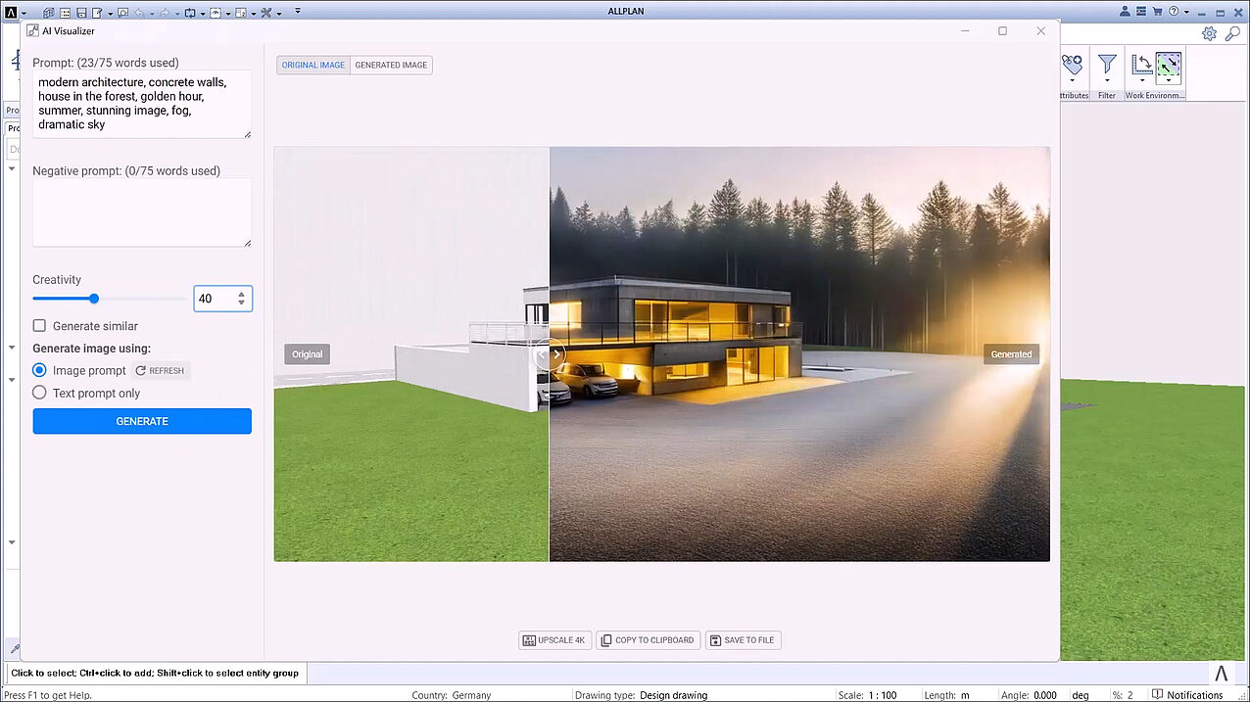The width and height of the screenshot is (1250, 702).
Task: Select the Image prompt radio button
Action: tap(39, 370)
